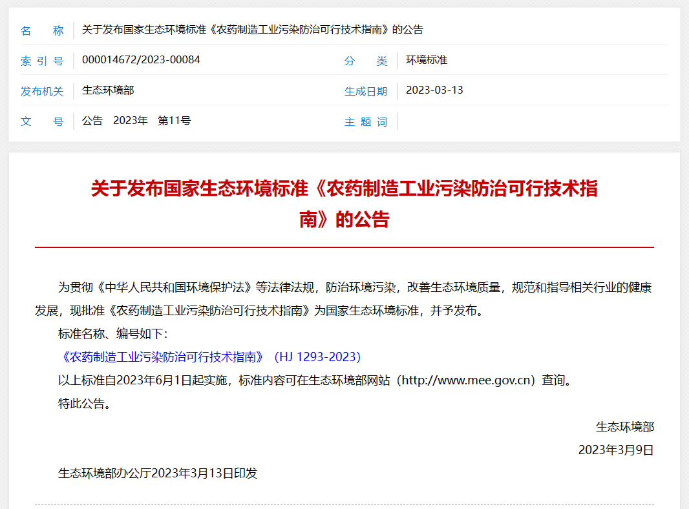Image resolution: width=689 pixels, height=509 pixels.
Task: Click the 文号 field label
Action: [42, 121]
